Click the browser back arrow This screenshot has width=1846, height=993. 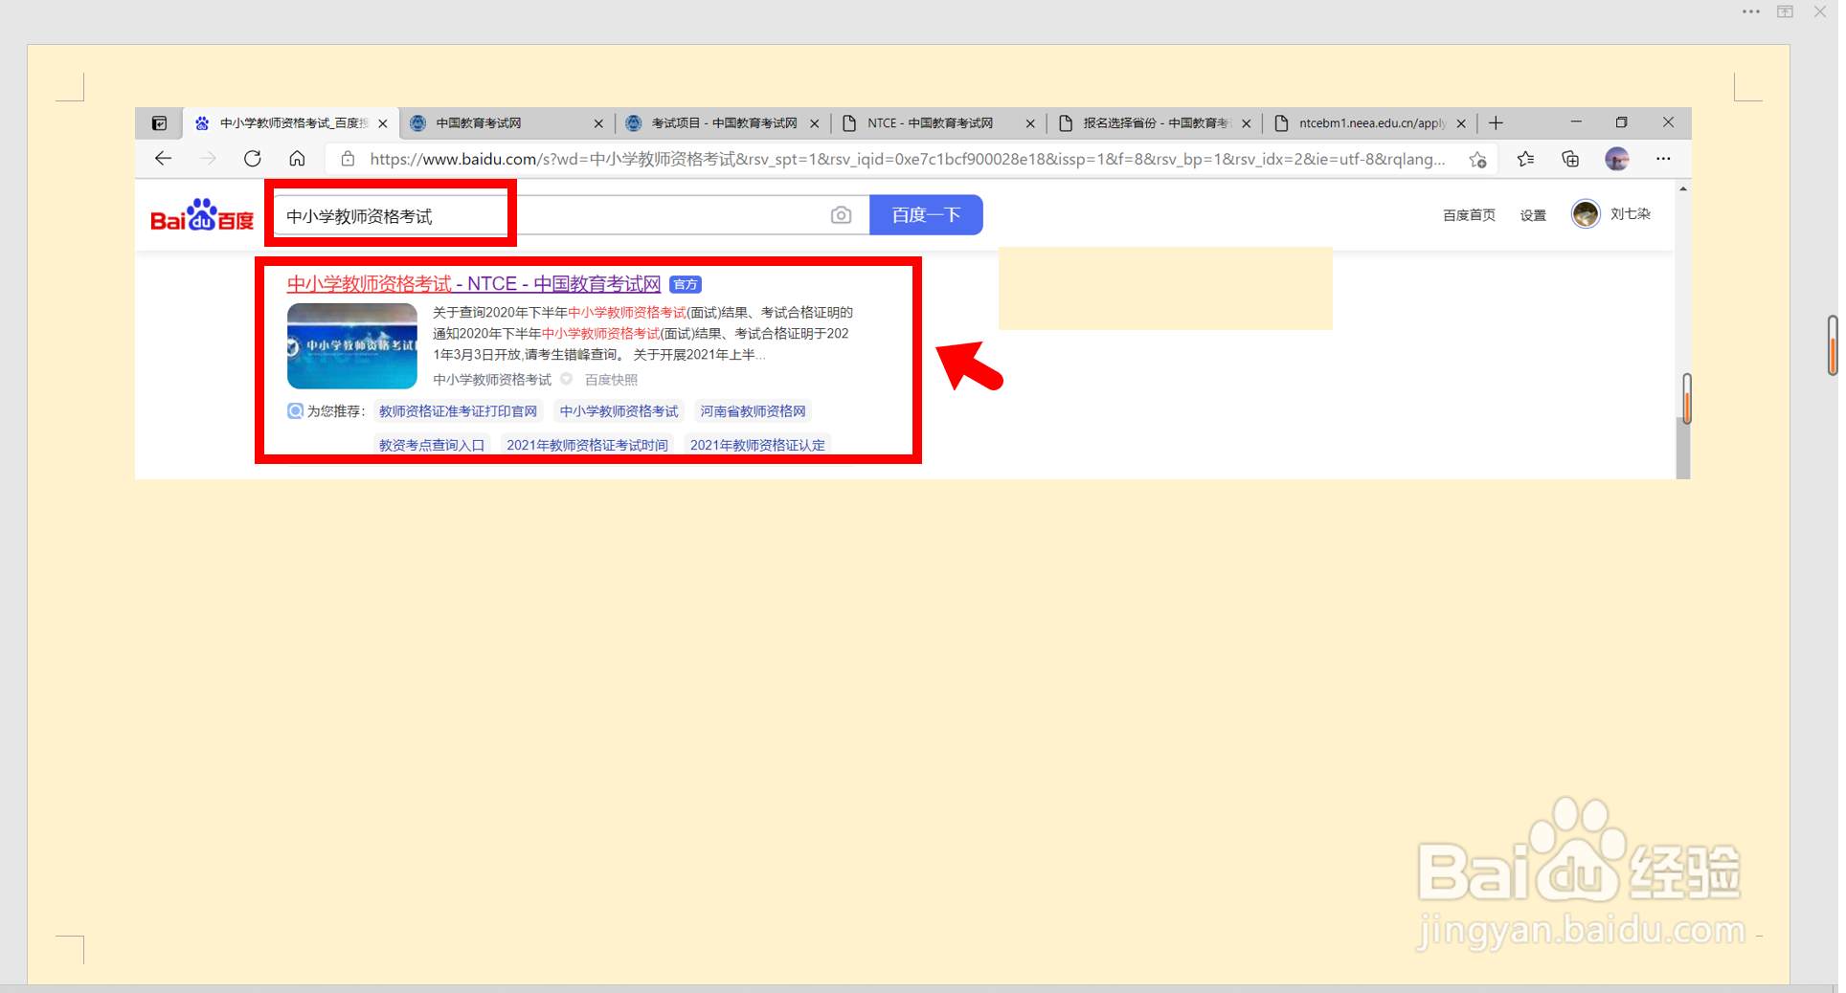[x=163, y=159]
